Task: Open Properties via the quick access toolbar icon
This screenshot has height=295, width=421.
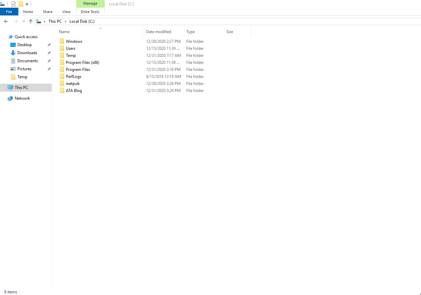Action: [13, 4]
